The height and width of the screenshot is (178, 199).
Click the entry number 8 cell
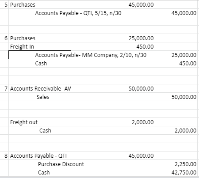click(x=4, y=155)
